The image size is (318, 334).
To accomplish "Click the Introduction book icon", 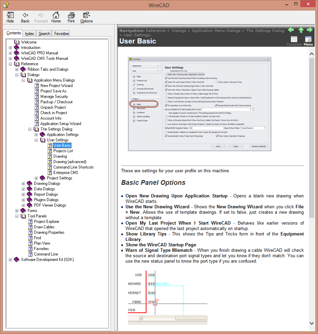I will point(17,48).
